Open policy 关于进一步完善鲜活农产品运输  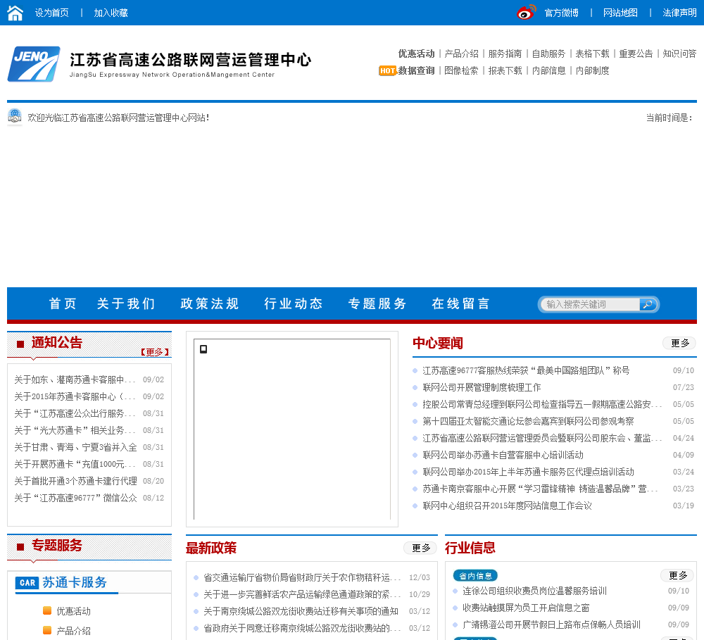(x=302, y=594)
